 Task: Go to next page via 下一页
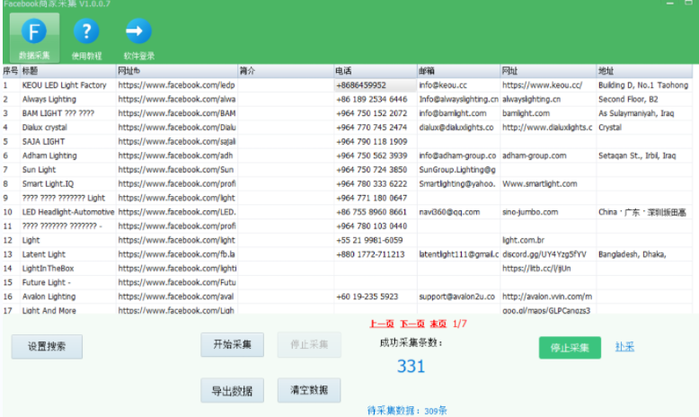(x=411, y=324)
